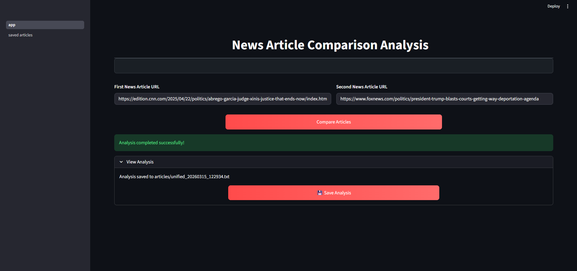Click blank area below the analysis panel
This screenshot has width=577, height=271.
[333, 237]
